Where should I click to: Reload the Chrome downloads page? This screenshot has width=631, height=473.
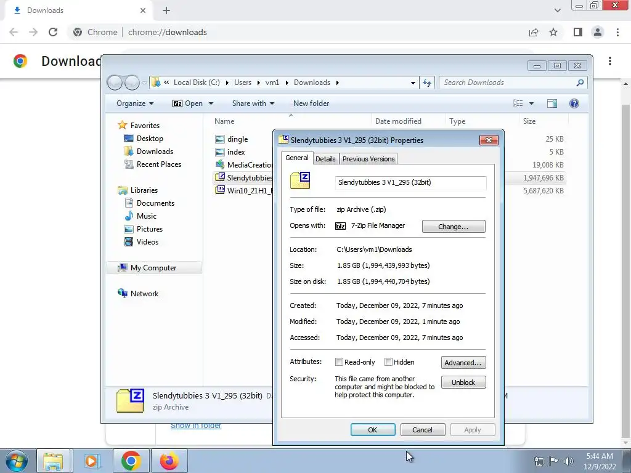53,32
